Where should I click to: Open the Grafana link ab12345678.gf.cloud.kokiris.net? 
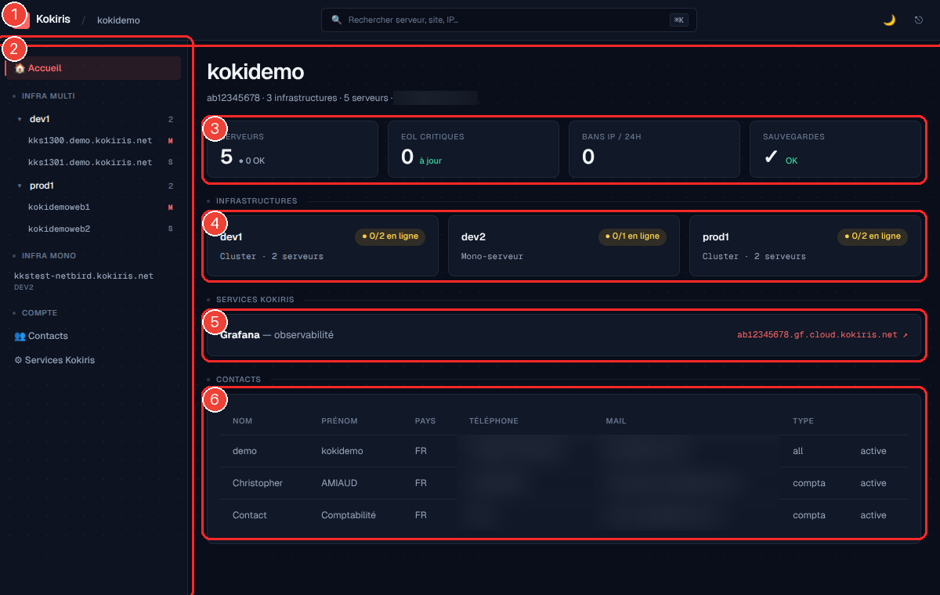(822, 335)
